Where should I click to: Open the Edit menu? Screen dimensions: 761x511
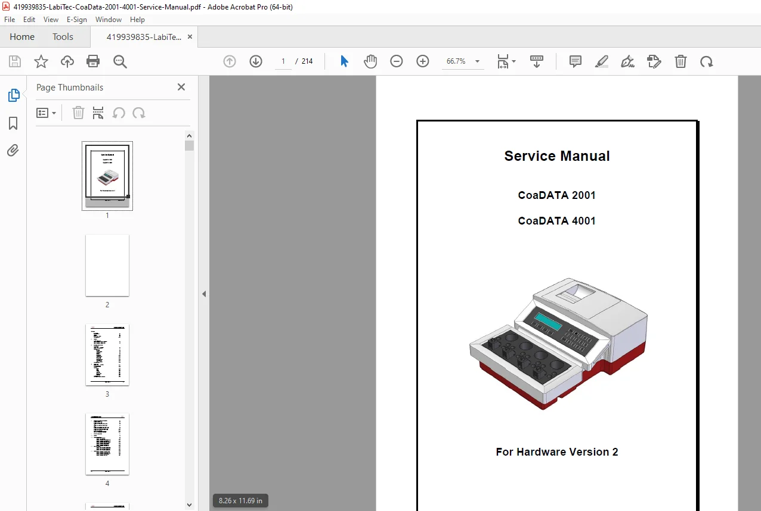pos(29,20)
